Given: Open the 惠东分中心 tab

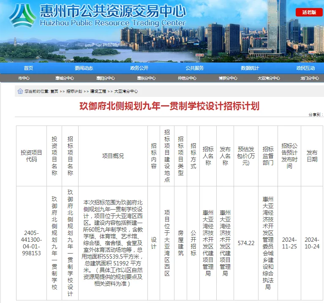Looking at the screenshot, I should pyautogui.click(x=146, y=78).
